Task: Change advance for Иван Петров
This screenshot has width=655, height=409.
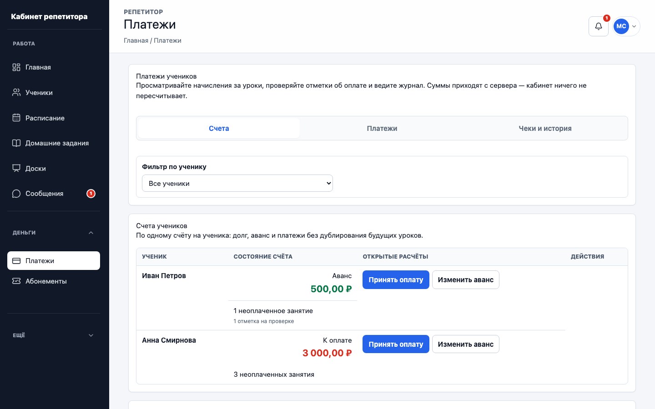Action: coord(466,280)
